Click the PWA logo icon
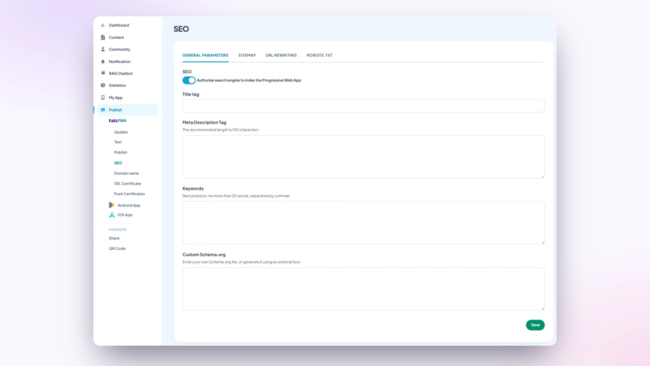Image resolution: width=650 pixels, height=366 pixels. (113, 121)
